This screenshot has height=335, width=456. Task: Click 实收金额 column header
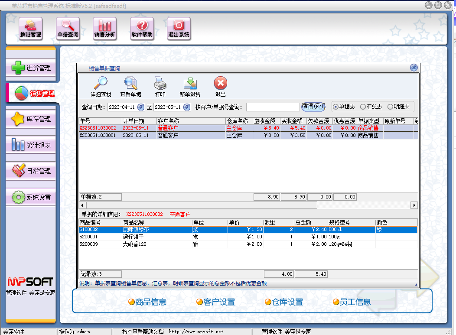(x=293, y=121)
